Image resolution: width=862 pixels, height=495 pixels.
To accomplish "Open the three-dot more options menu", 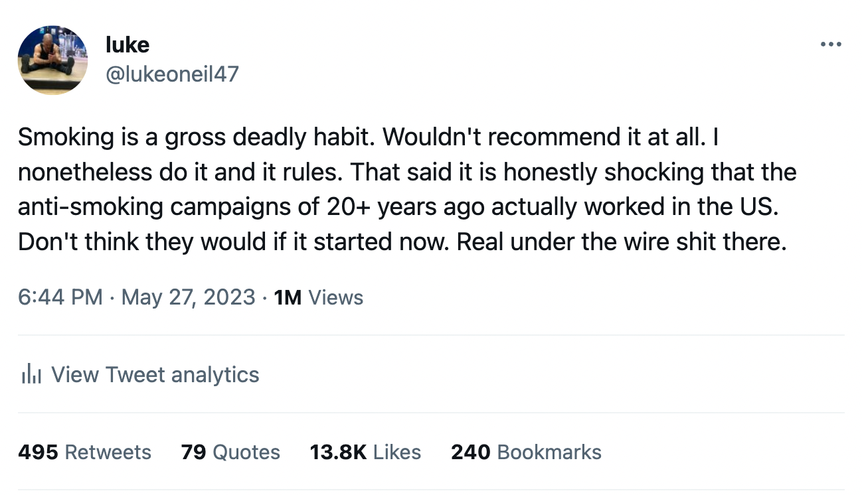I will (831, 45).
